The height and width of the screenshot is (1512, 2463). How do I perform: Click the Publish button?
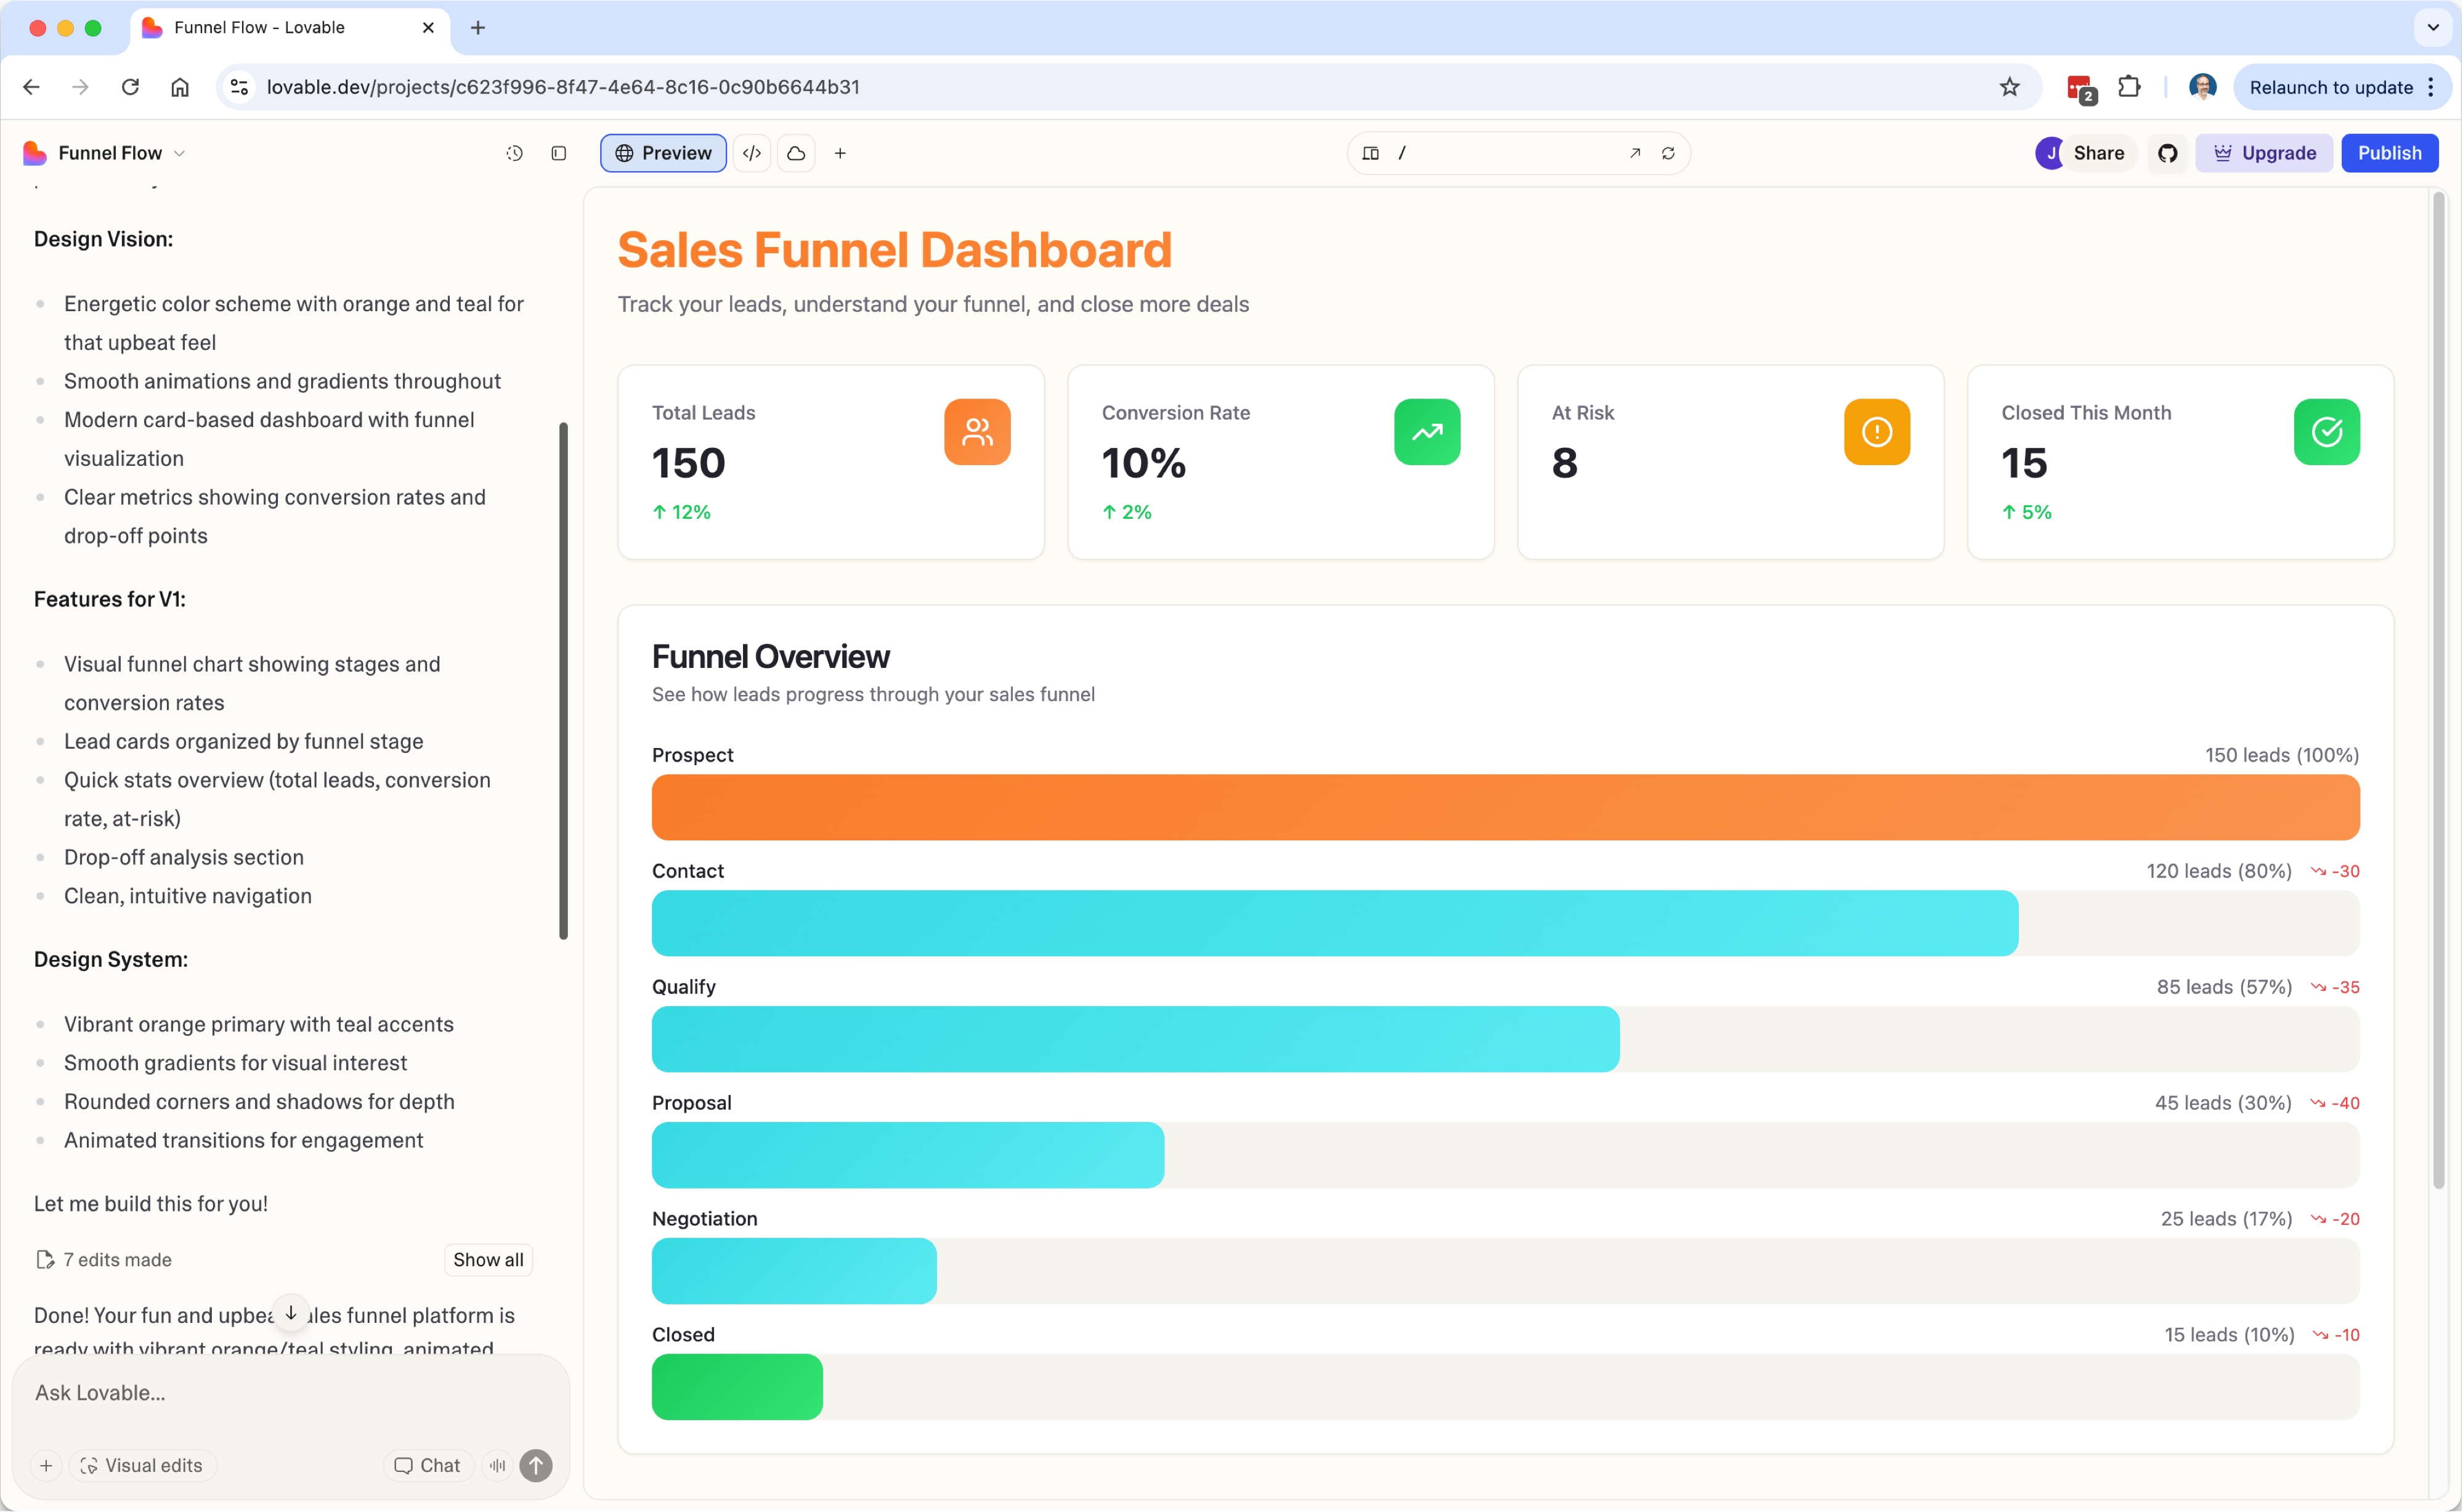2389,153
